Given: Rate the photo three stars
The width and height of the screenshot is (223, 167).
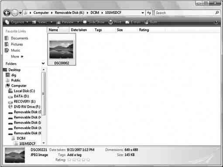Looking at the screenshot, I should coord(79,160).
